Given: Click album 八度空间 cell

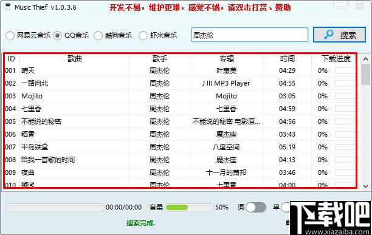Looking at the screenshot, I should click(226, 147).
